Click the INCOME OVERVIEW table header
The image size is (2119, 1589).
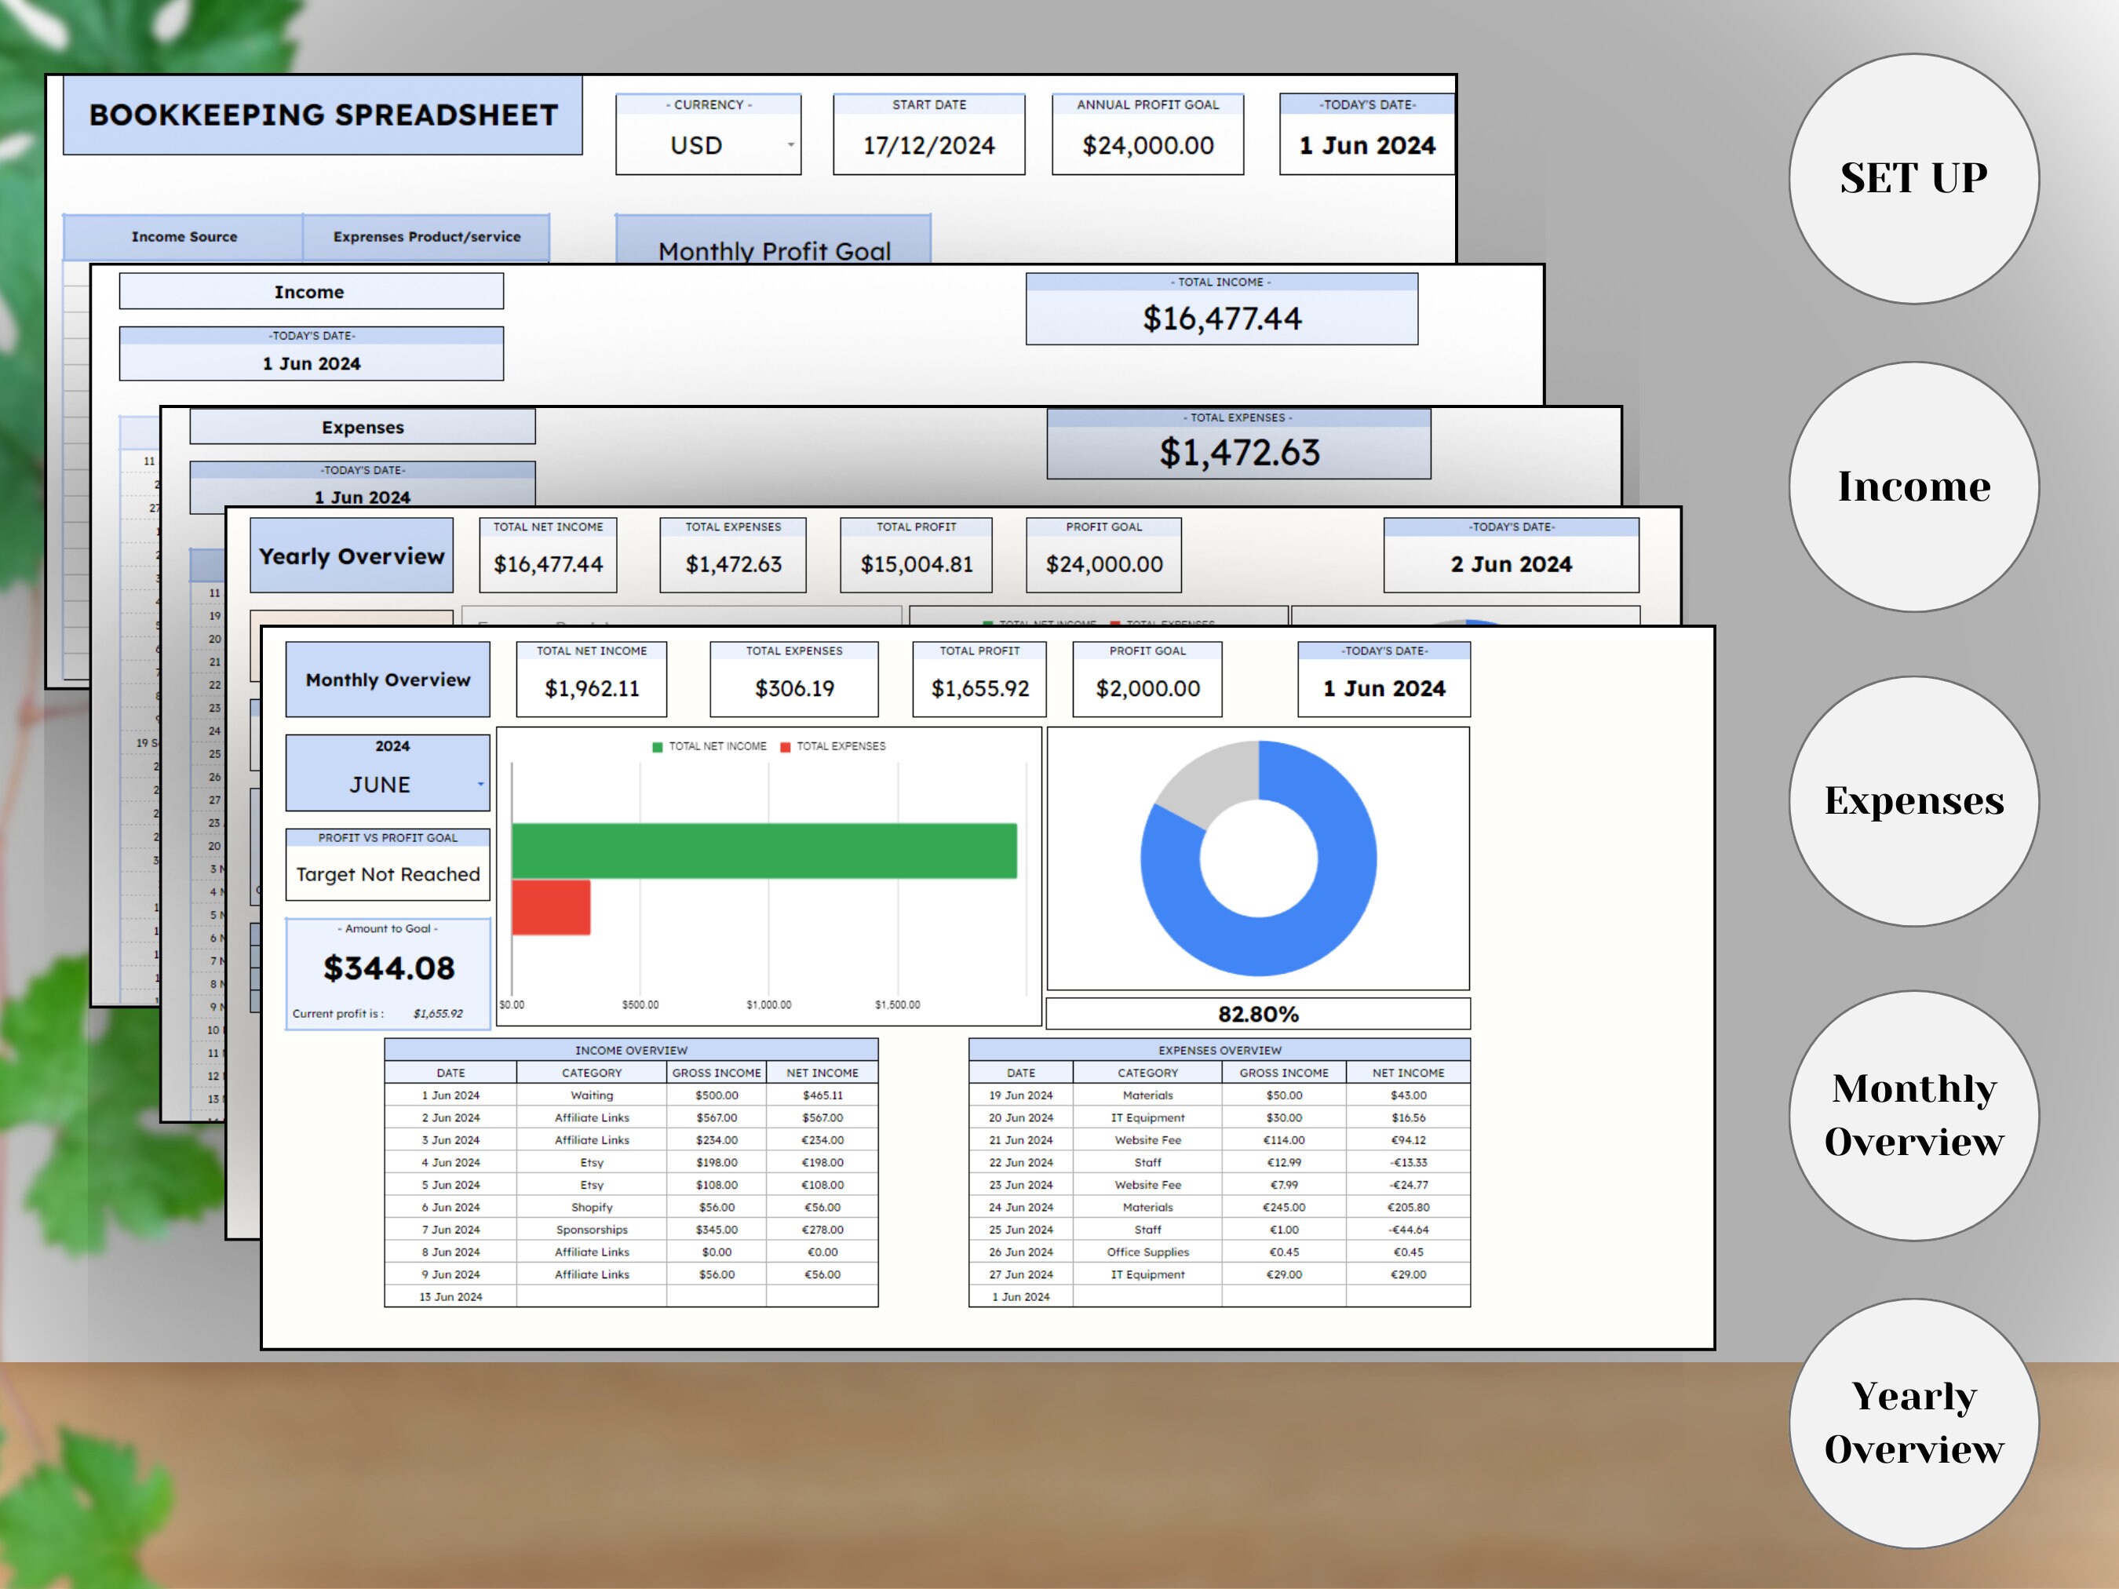coord(630,1050)
